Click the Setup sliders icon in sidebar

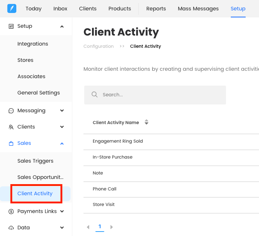point(11,26)
